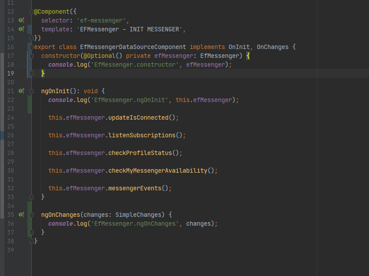Collapse the @Component decorator fold on line 12
This screenshot has width=369, height=276.
(31, 12)
